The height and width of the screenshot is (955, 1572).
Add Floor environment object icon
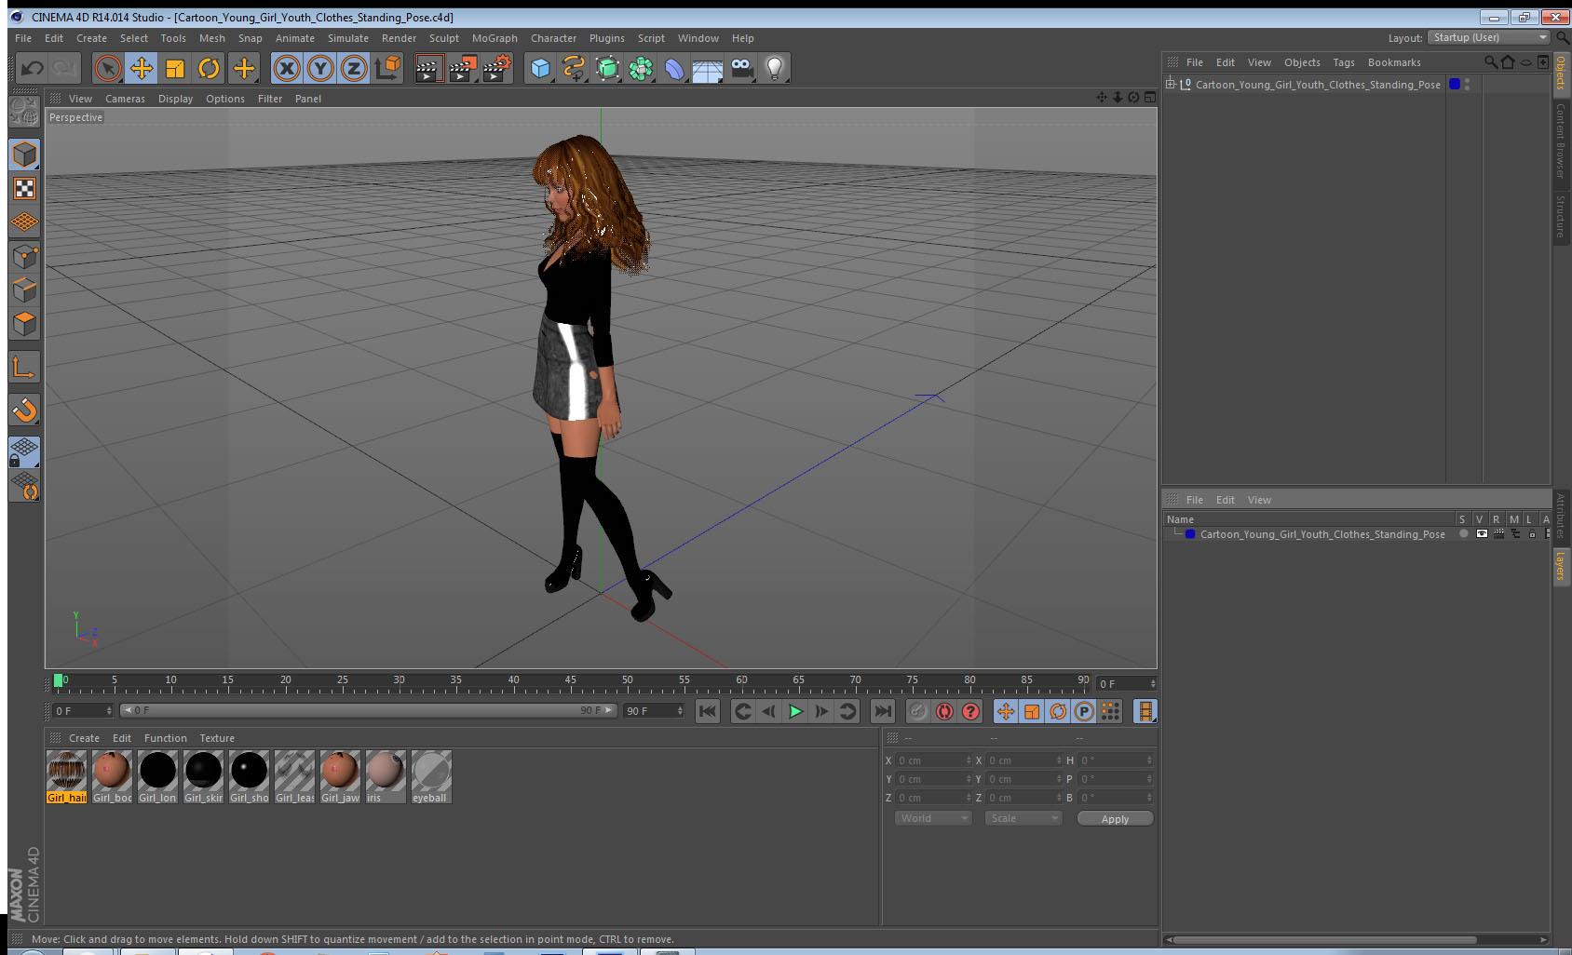(708, 70)
